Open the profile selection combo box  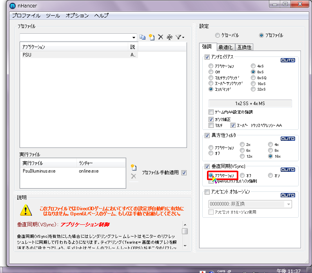[x=78, y=37]
